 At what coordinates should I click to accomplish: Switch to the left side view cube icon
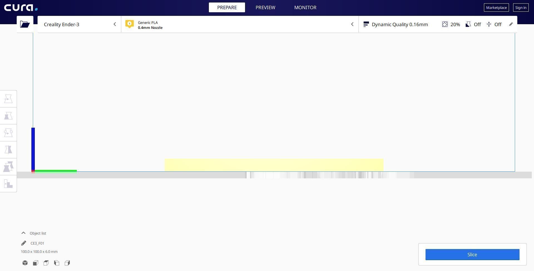pos(57,263)
